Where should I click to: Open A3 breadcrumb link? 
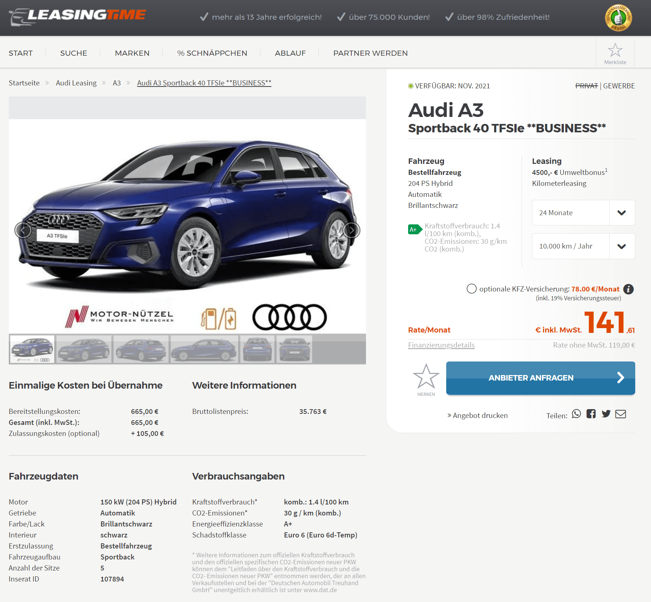(116, 83)
